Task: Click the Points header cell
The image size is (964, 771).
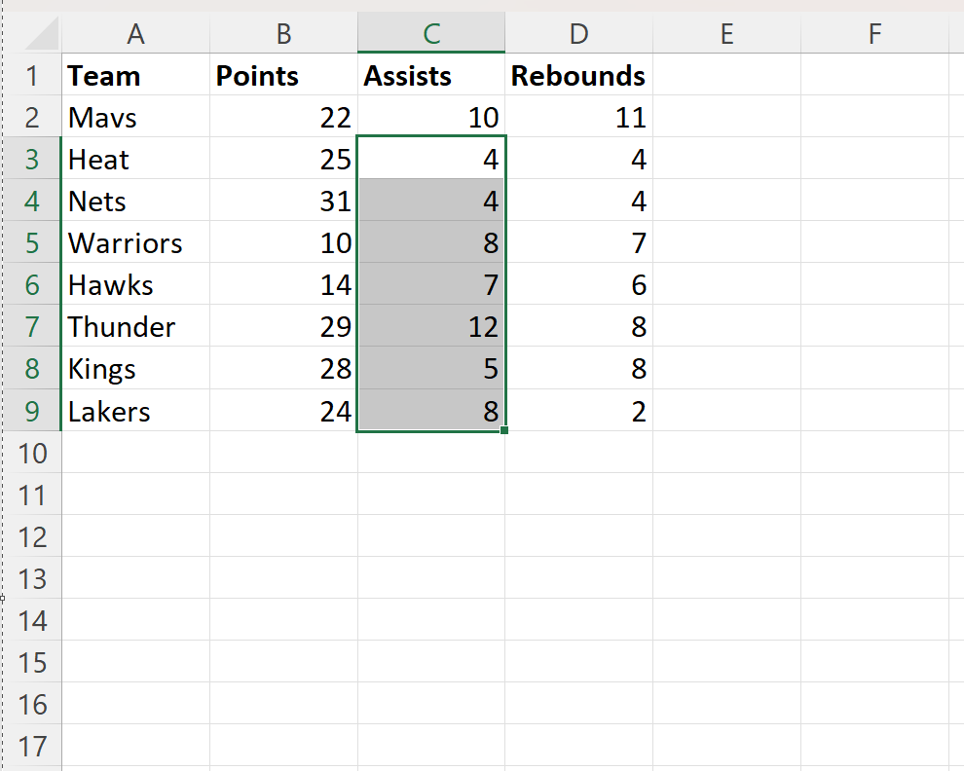Action: point(283,76)
